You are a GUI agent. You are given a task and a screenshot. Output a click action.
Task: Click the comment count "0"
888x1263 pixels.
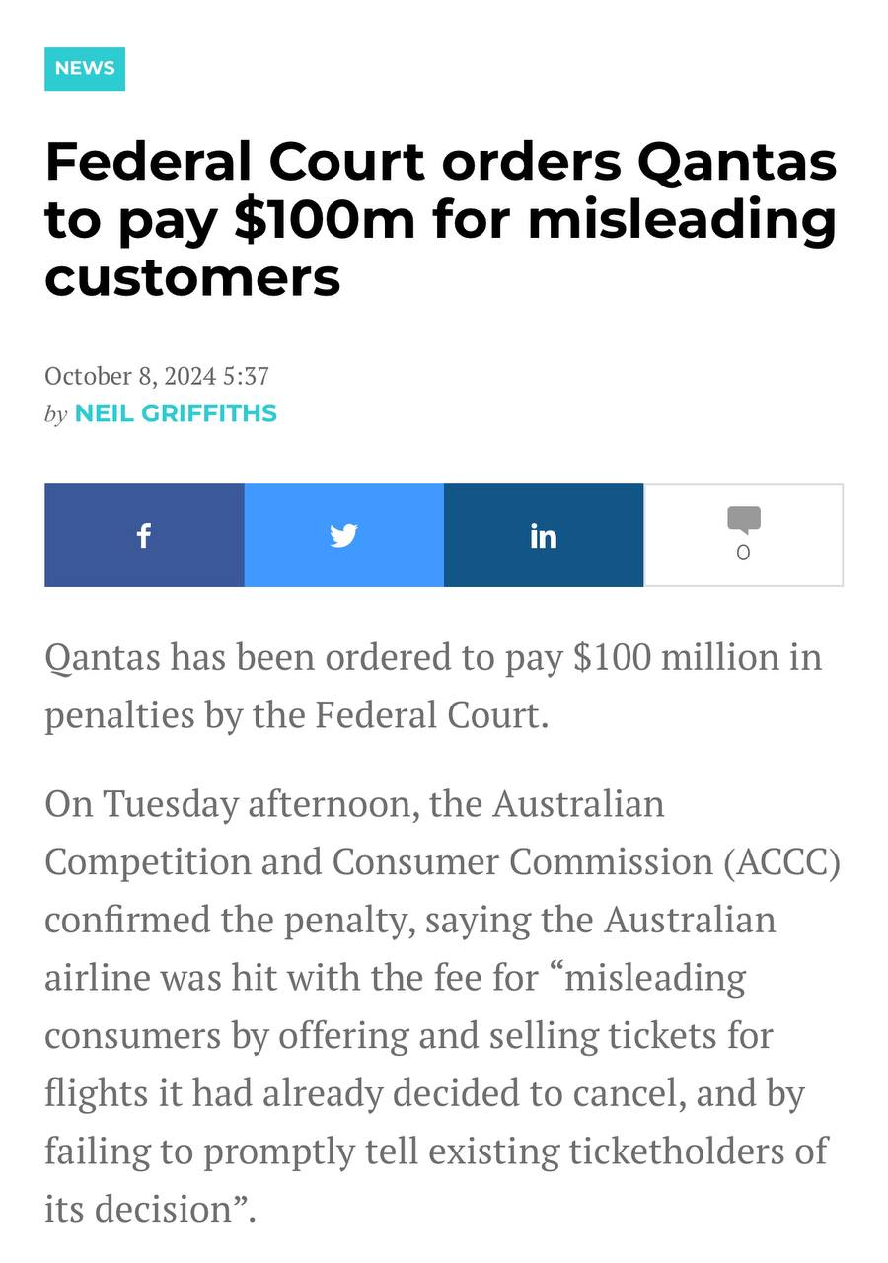click(x=743, y=553)
